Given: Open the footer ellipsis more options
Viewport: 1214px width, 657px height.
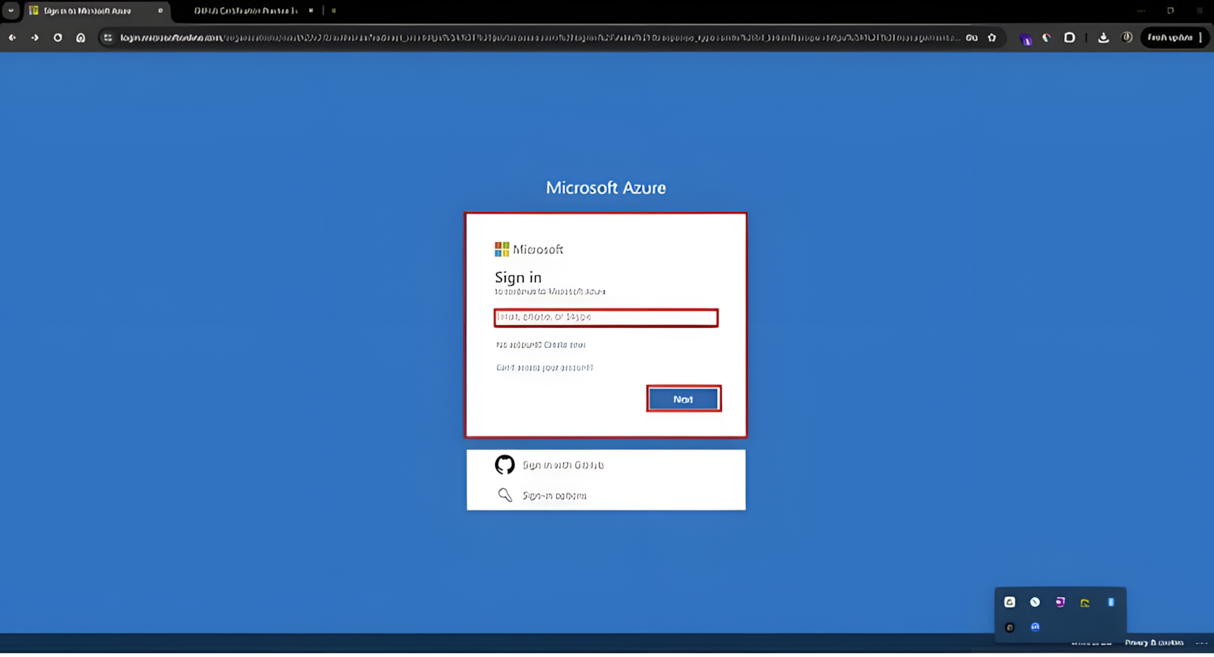Looking at the screenshot, I should (x=1200, y=642).
